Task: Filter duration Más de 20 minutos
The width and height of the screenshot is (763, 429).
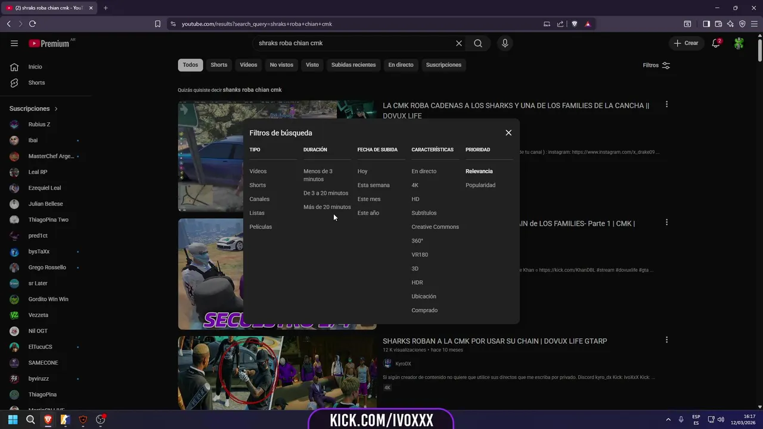Action: pyautogui.click(x=327, y=207)
